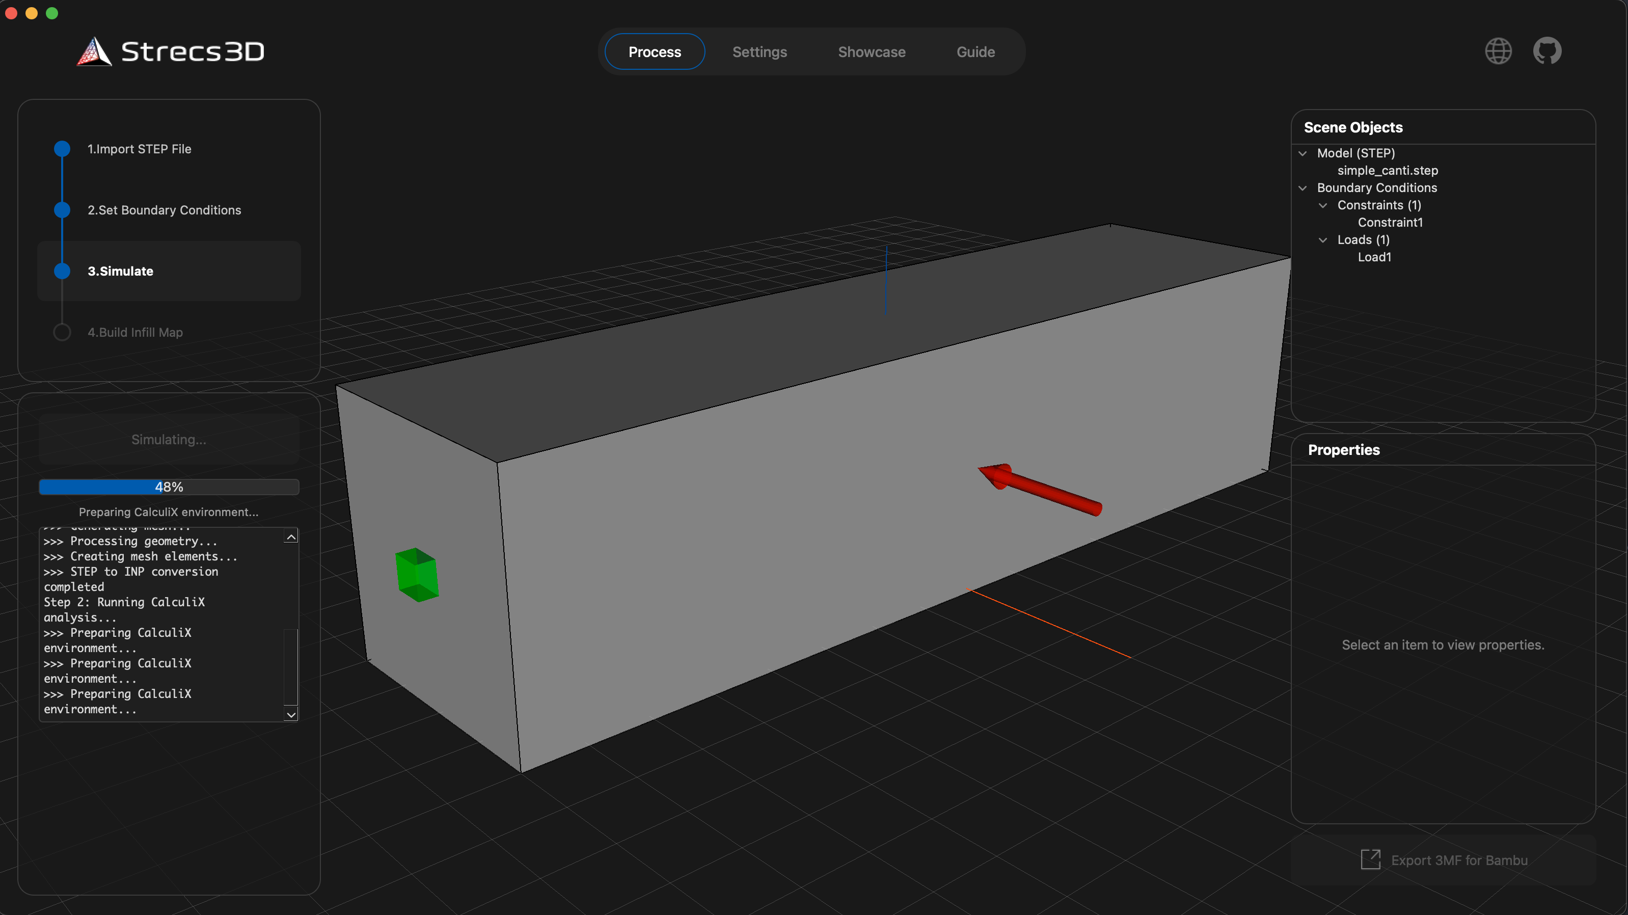The width and height of the screenshot is (1628, 915).
Task: Switch to the Settings tab
Action: (x=759, y=51)
